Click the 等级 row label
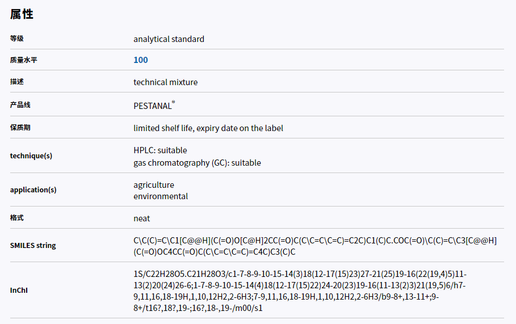This screenshot has height=324, width=516. point(17,39)
